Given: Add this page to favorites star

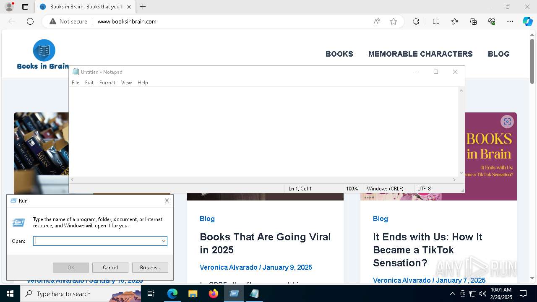Looking at the screenshot, I should pyautogui.click(x=394, y=21).
